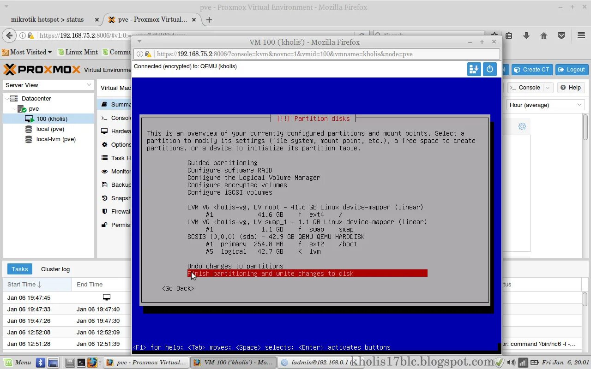Click the Create CT button
Image resolution: width=591 pixels, height=369 pixels.
pos(531,70)
